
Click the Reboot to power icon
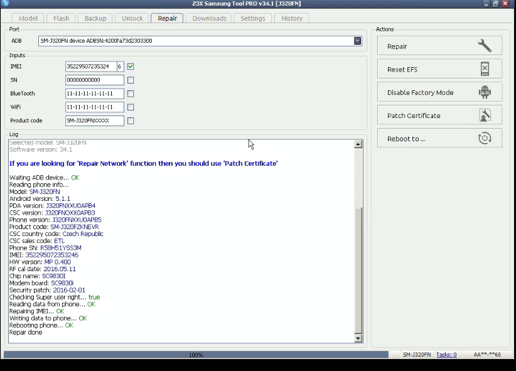[x=485, y=138]
